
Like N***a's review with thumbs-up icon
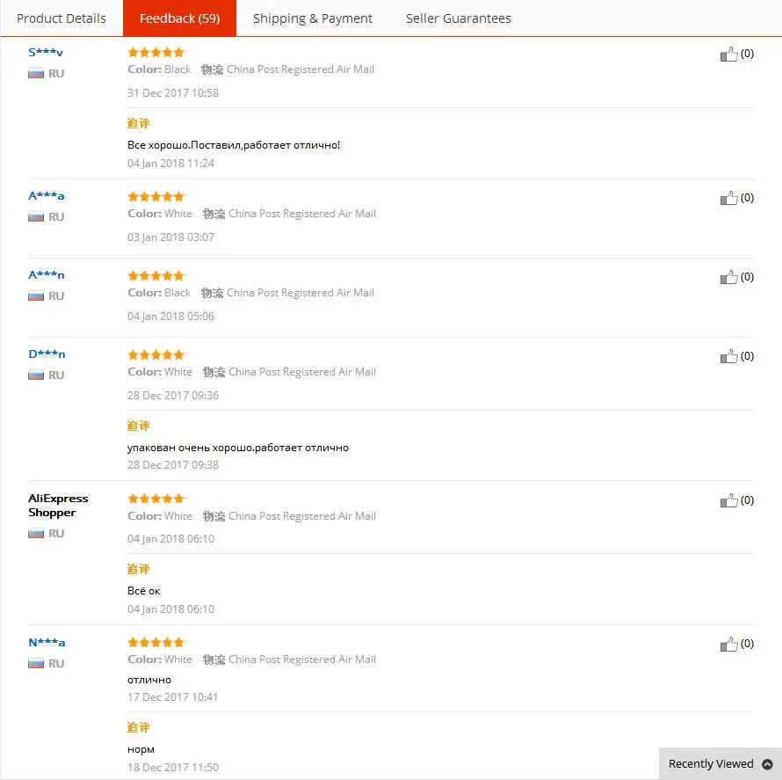(x=728, y=645)
